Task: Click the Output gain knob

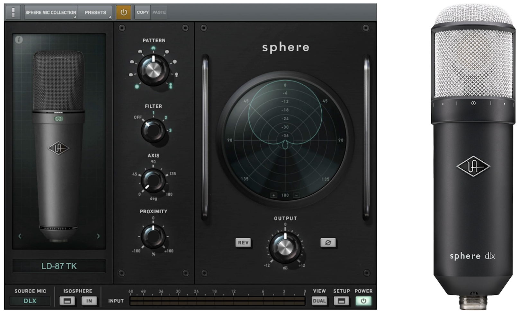Action: coord(285,247)
